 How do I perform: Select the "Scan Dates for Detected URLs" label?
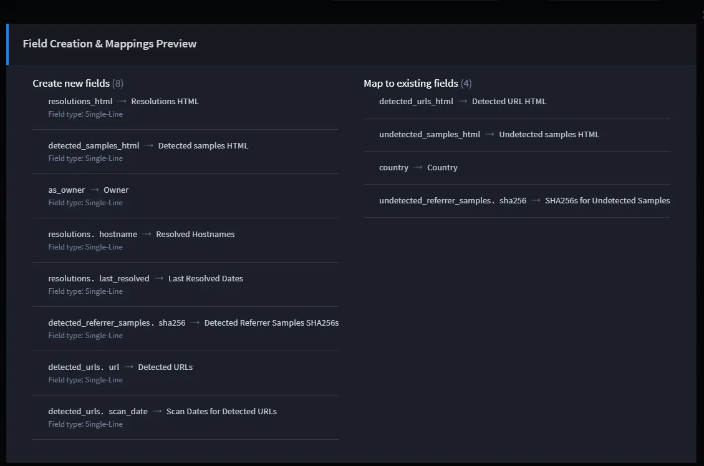221,411
